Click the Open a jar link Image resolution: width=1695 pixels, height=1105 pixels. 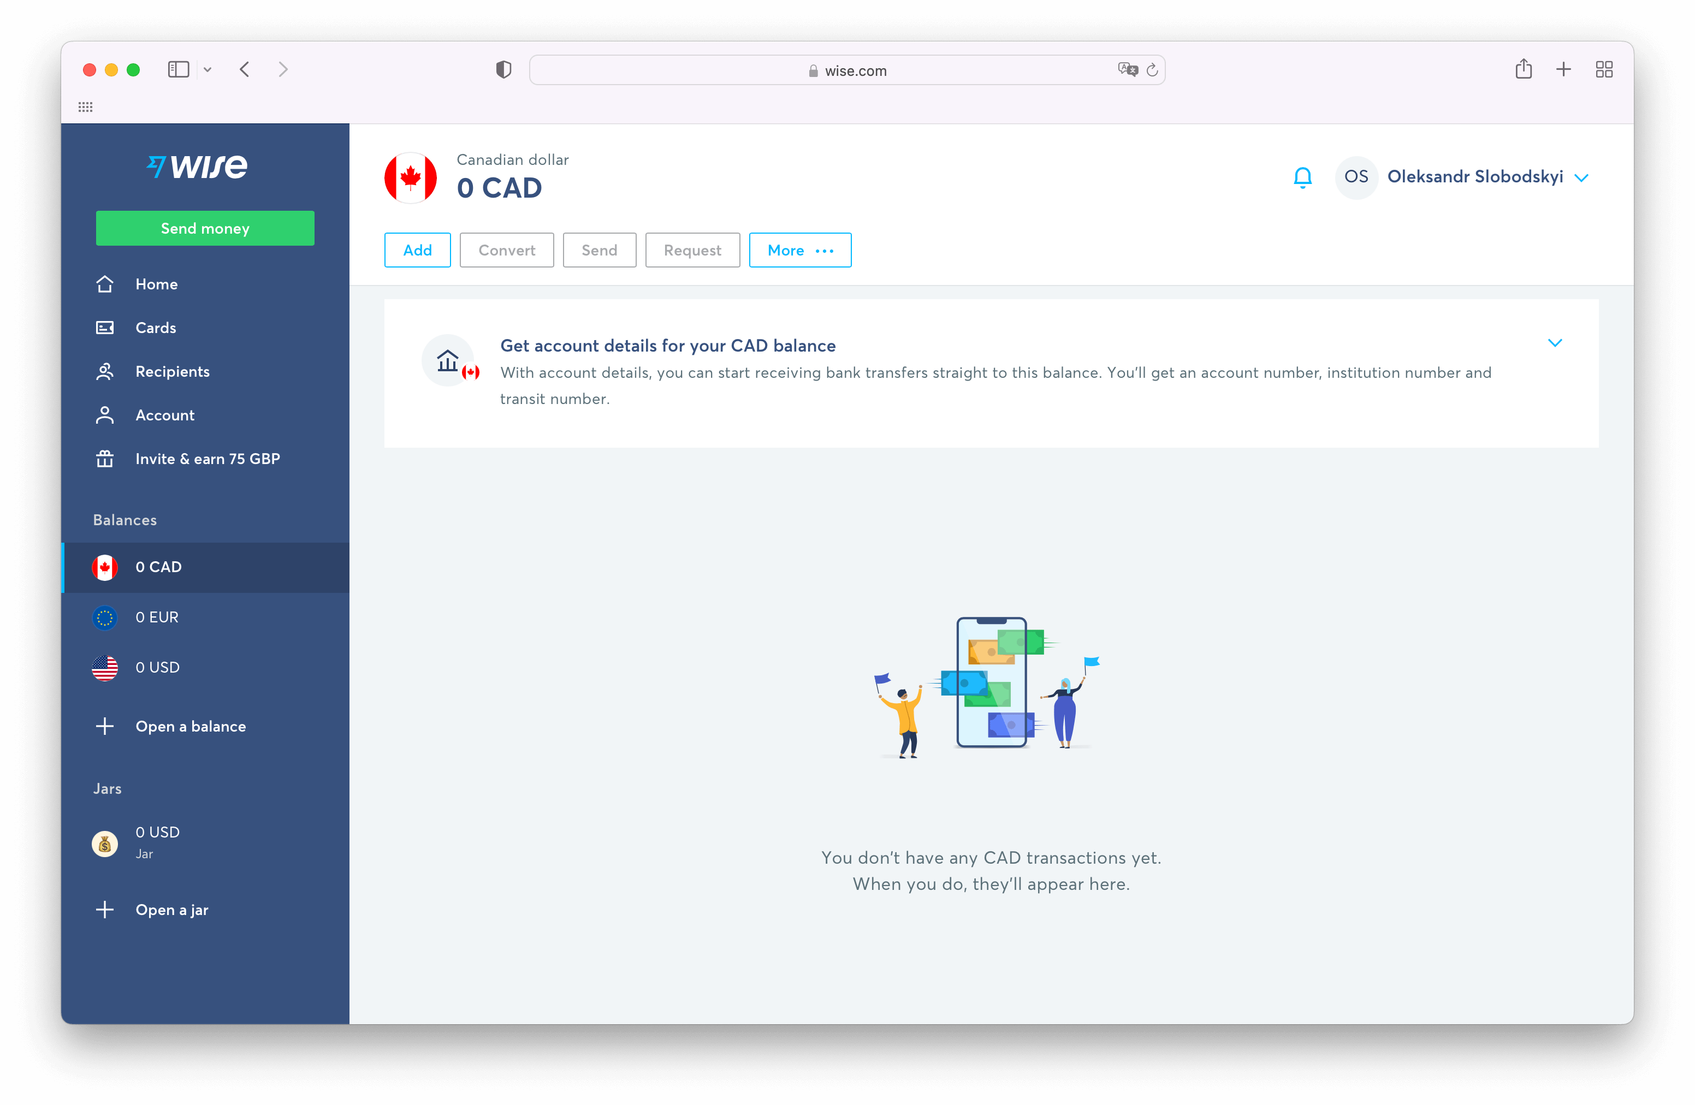(x=170, y=910)
